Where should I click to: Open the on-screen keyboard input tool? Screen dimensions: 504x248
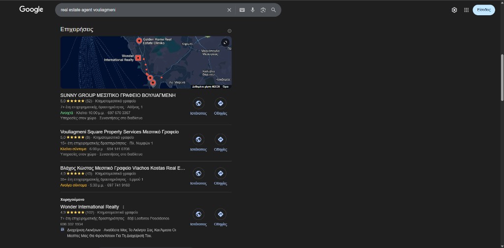pyautogui.click(x=242, y=10)
